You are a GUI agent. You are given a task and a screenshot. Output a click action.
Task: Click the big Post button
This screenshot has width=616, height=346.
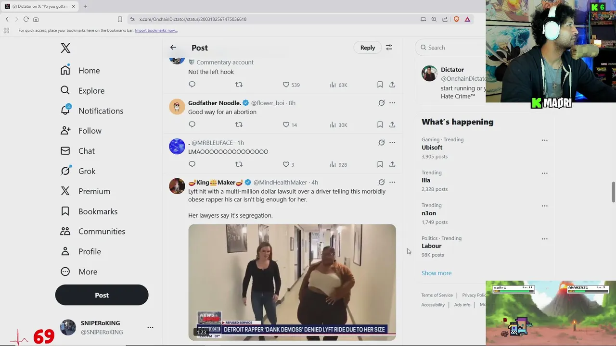pos(102,295)
